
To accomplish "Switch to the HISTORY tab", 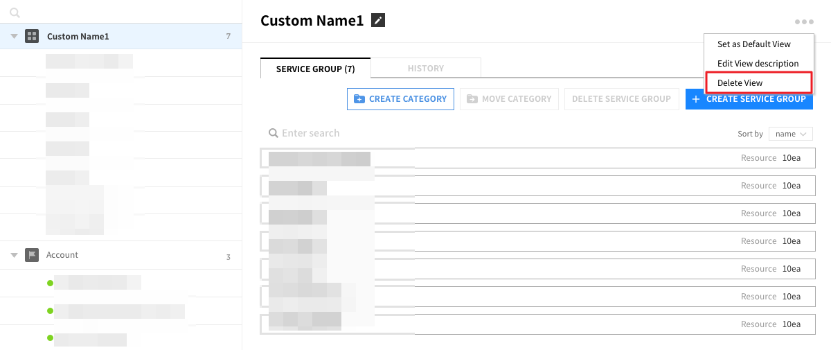I will pyautogui.click(x=425, y=68).
